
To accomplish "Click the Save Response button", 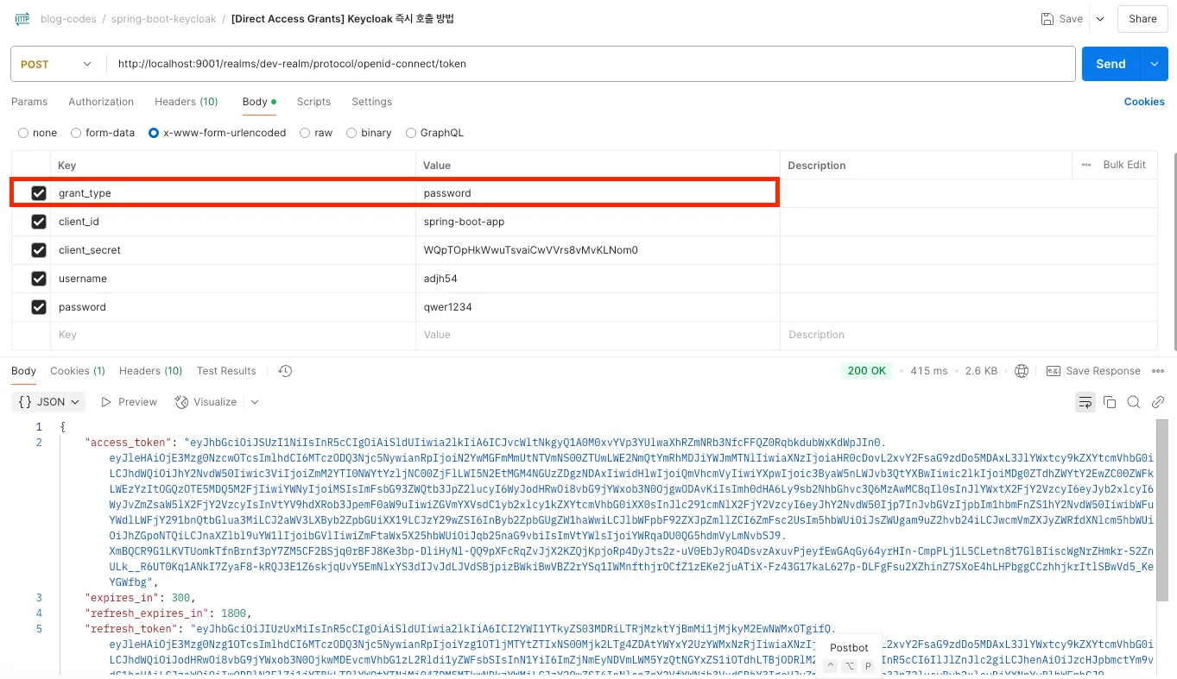I will click(1093, 371).
